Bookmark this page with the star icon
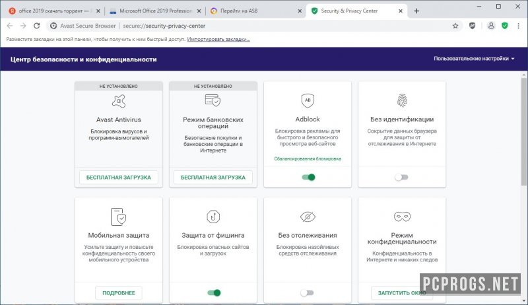 455,26
